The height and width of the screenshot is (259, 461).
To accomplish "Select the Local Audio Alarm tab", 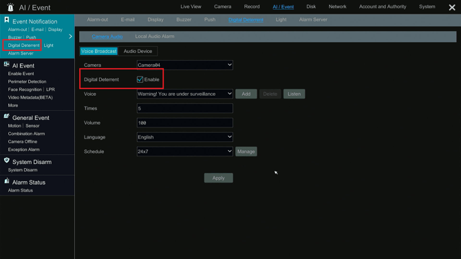I will (155, 37).
